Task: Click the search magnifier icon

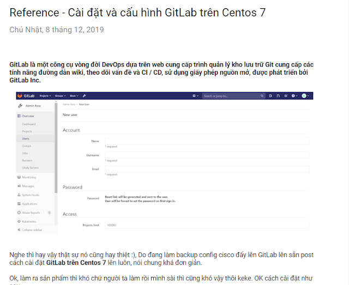Action: [262, 96]
